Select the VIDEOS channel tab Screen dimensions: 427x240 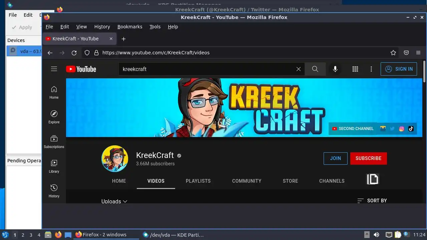156,181
